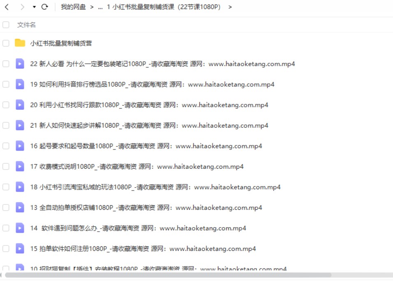Viewport: 393px width, 289px height.
Task: Expand chevron after 我的网盘 breadcrumb
Action: click(92, 7)
